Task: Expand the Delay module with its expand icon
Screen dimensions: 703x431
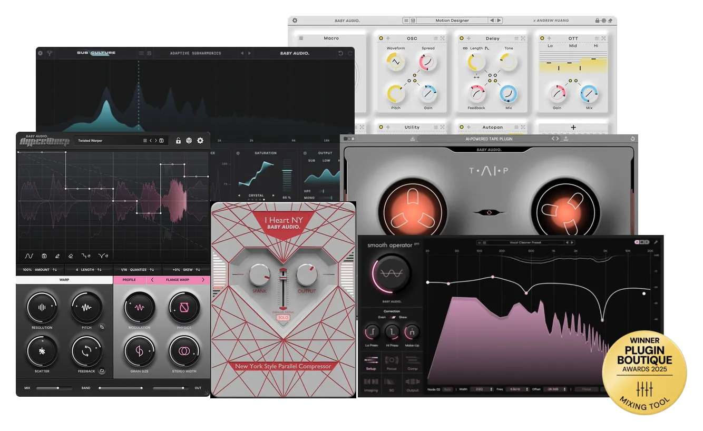Action: pos(523,38)
